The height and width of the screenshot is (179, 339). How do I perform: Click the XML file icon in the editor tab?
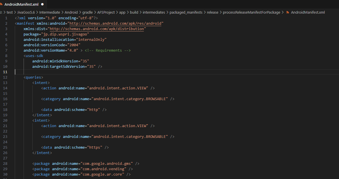[2, 4]
